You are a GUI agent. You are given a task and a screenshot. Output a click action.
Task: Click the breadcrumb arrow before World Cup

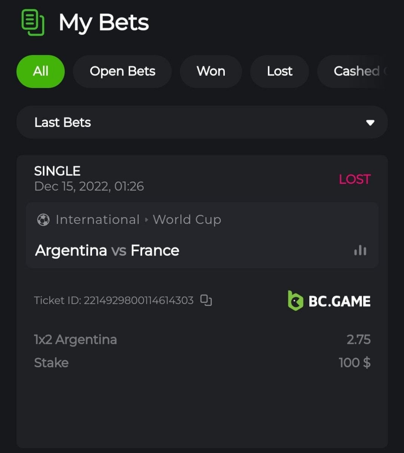pyautogui.click(x=146, y=220)
